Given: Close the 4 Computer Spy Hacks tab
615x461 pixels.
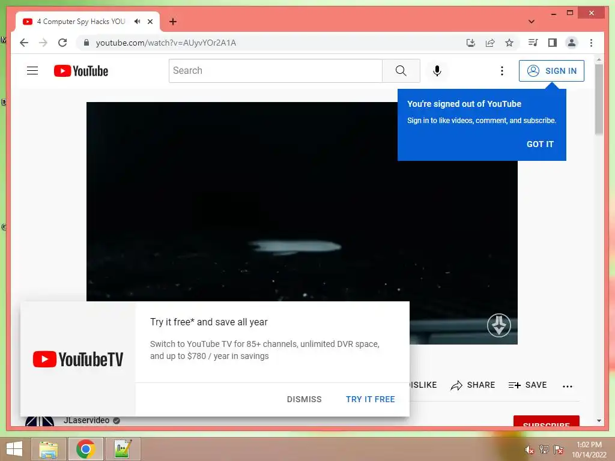Looking at the screenshot, I should tap(150, 22).
